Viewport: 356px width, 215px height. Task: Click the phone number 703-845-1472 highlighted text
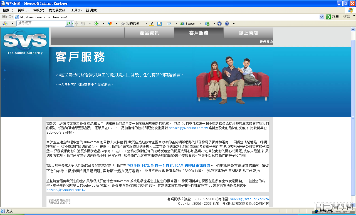pos(138,165)
